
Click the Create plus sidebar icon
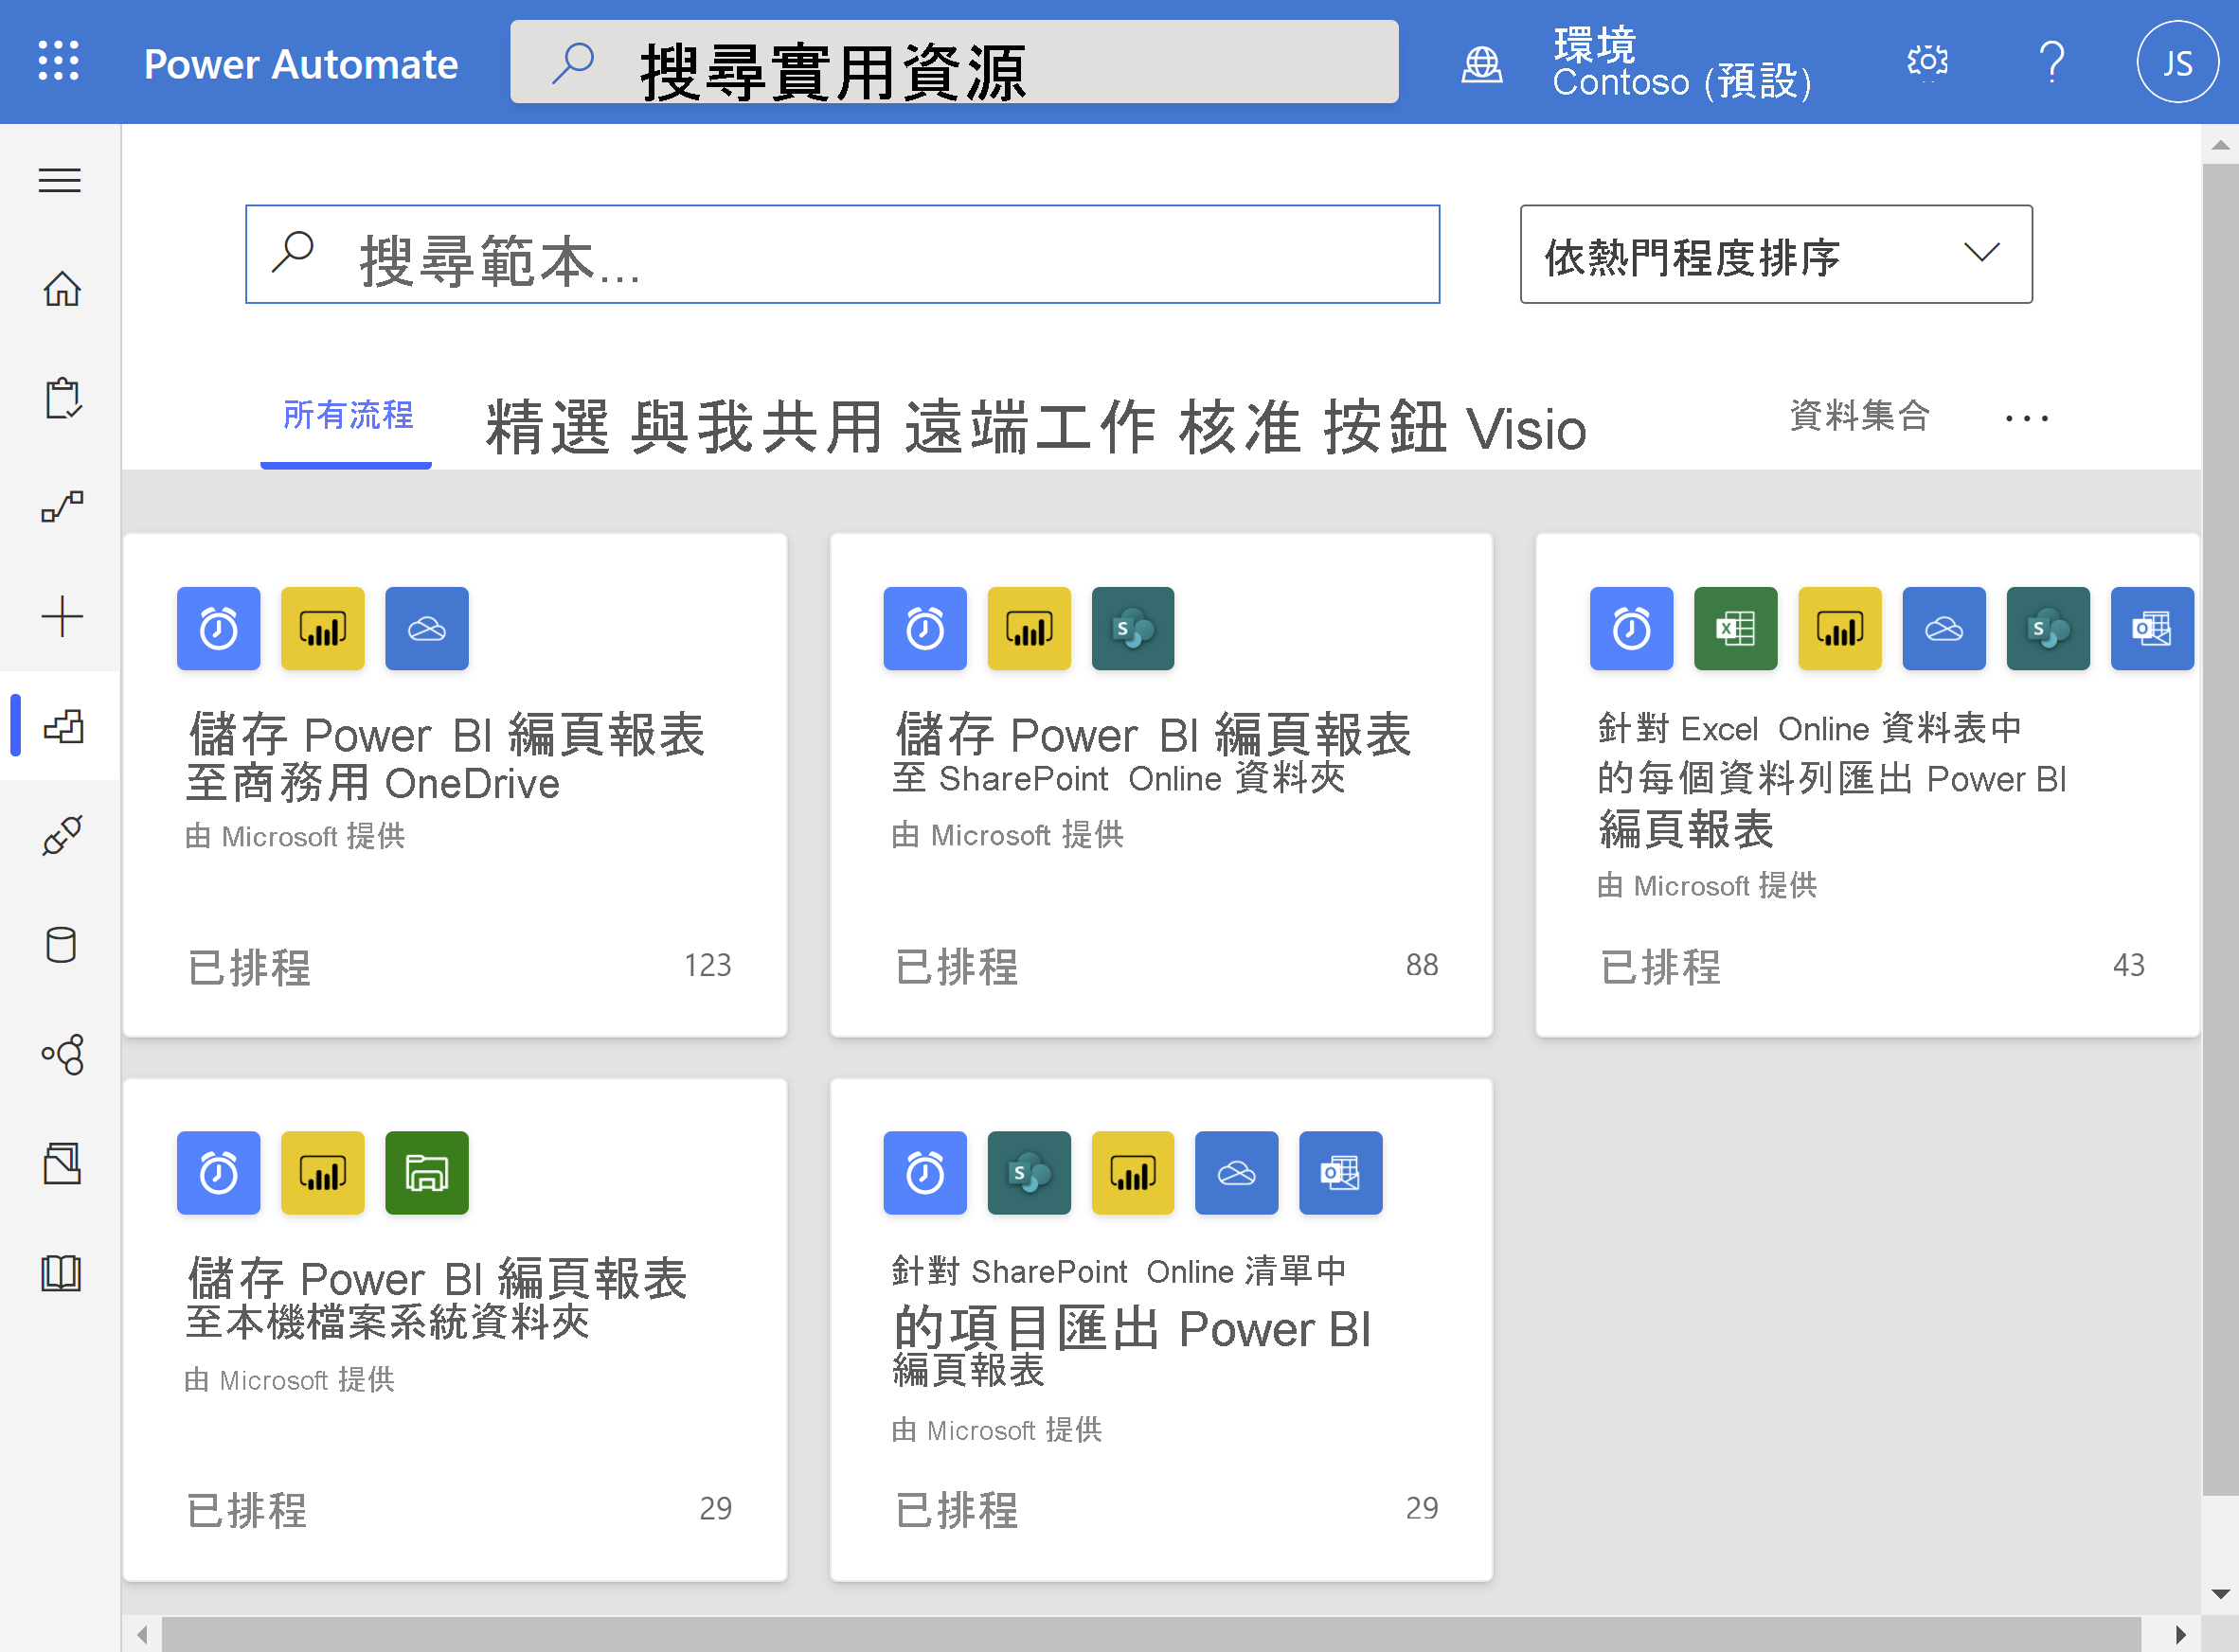point(62,617)
